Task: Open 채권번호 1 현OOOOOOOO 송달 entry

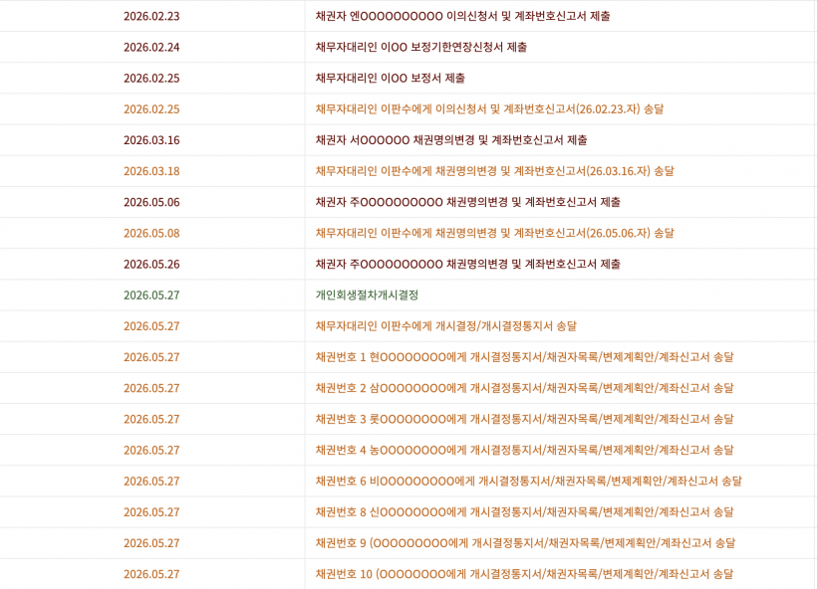Action: (x=524, y=357)
